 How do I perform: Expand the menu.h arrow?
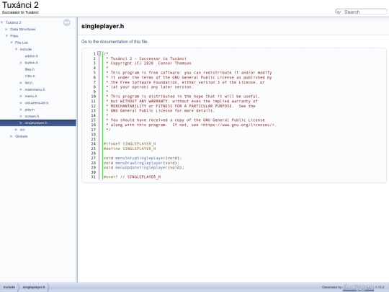pyautogui.click(x=21, y=97)
